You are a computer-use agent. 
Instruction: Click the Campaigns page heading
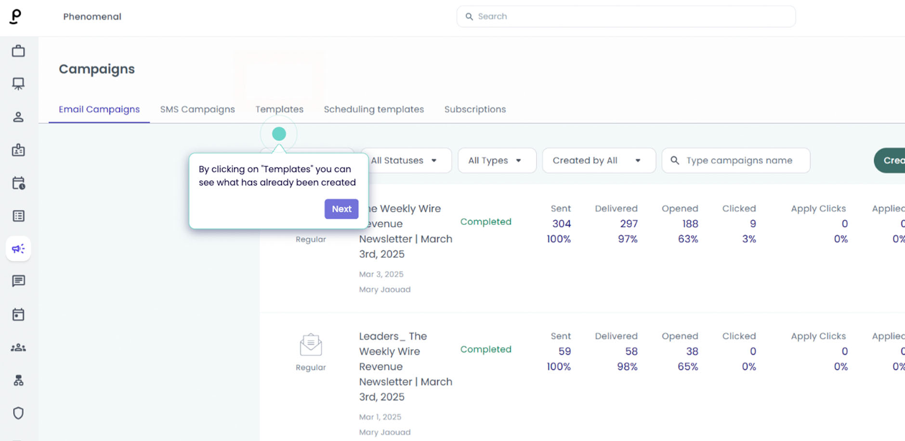[x=97, y=69]
